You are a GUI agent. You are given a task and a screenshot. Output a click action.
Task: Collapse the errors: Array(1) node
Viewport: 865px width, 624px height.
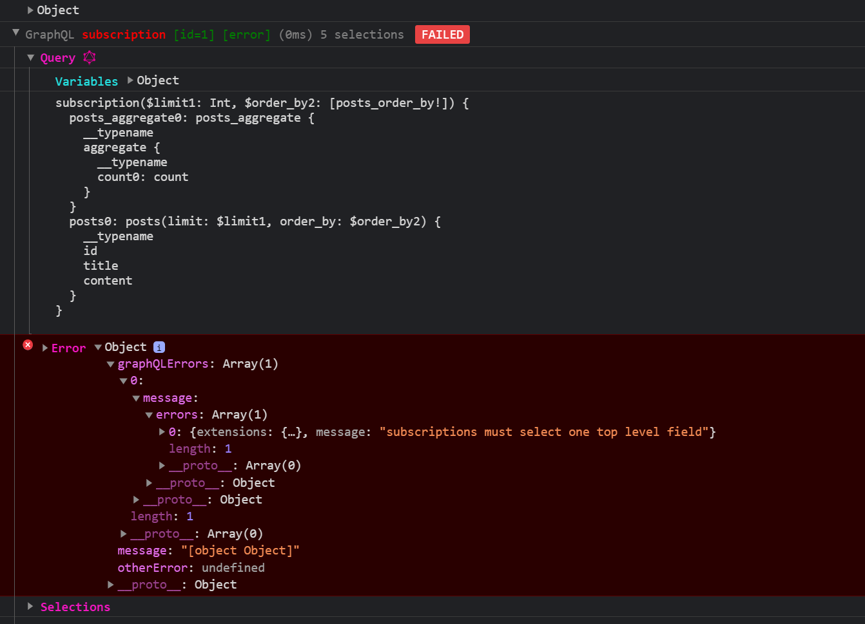[x=148, y=414]
